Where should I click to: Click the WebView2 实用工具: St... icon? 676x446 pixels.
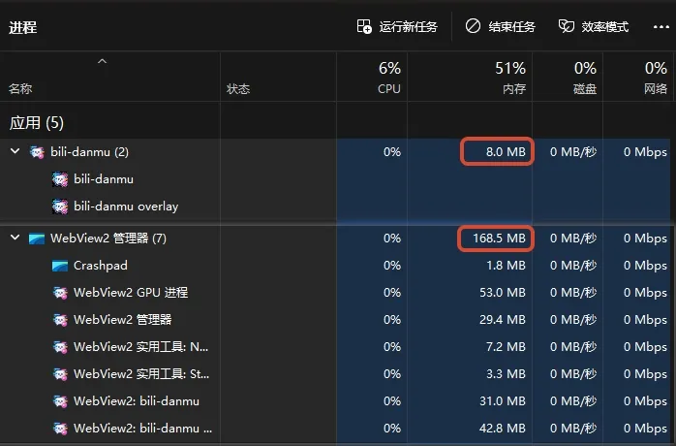click(60, 374)
